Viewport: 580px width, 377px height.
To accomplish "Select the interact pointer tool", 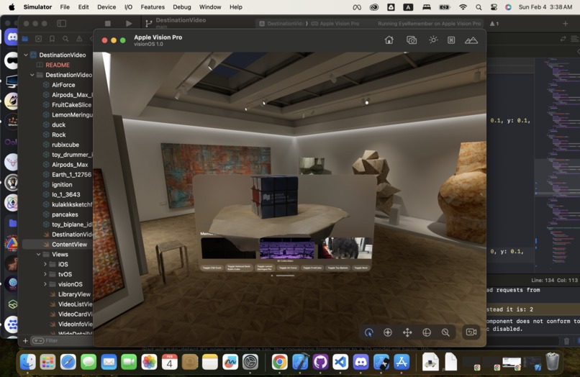I will (x=368, y=332).
